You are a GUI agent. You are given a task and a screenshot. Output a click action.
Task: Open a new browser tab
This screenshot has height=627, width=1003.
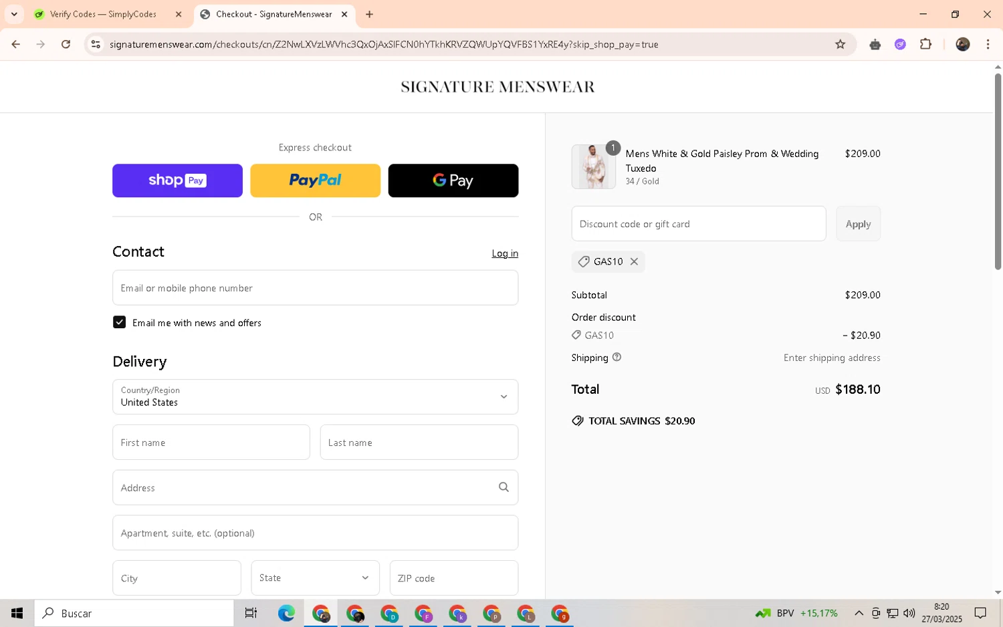coord(369,14)
